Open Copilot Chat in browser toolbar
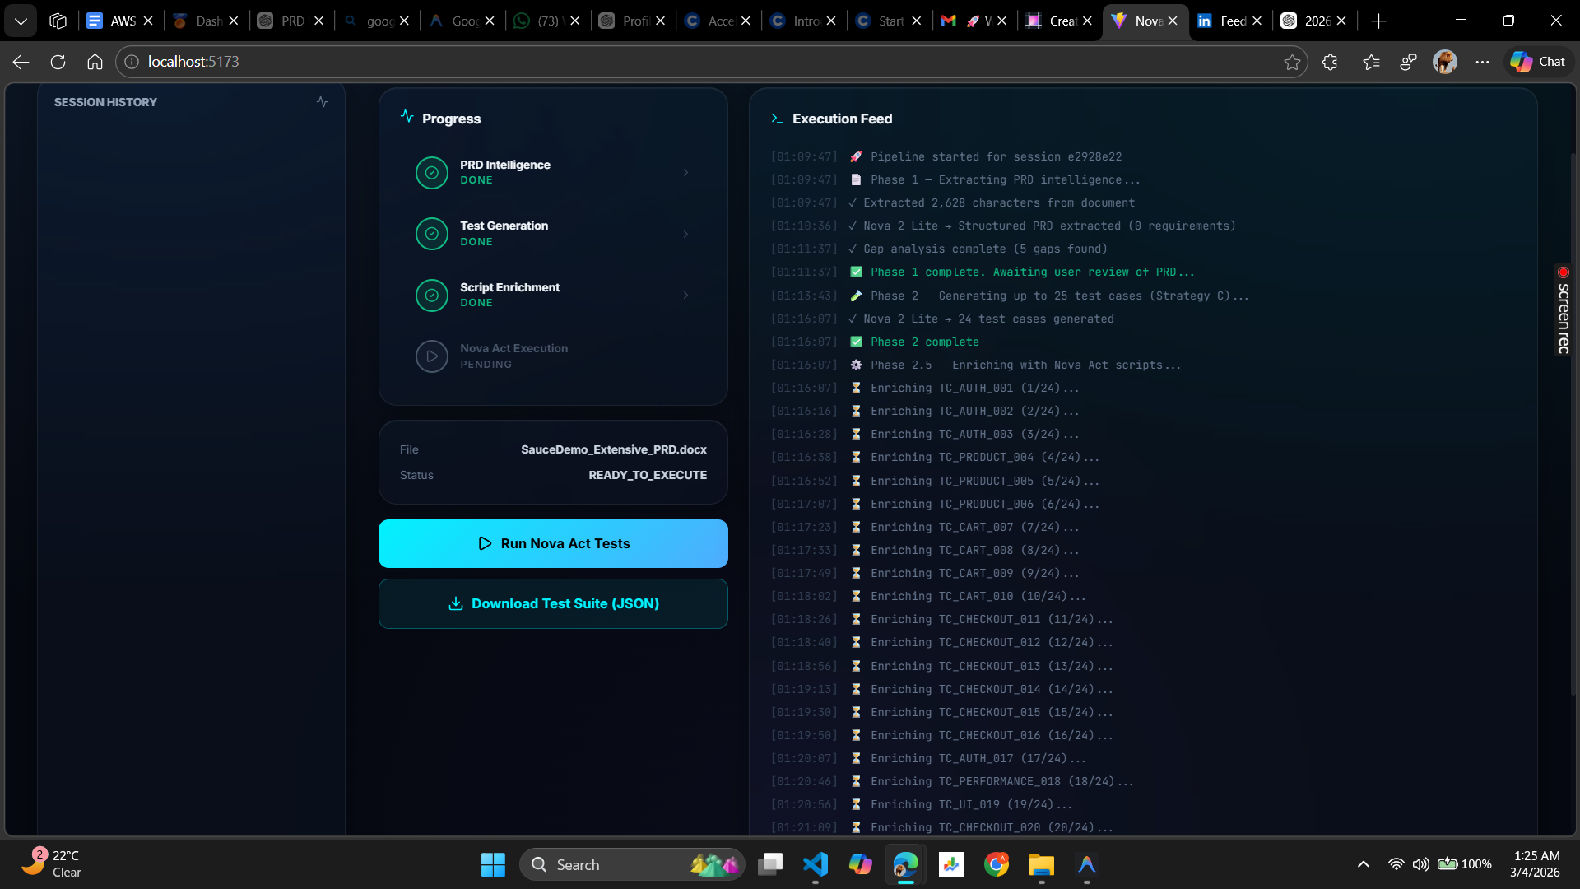 [1537, 62]
